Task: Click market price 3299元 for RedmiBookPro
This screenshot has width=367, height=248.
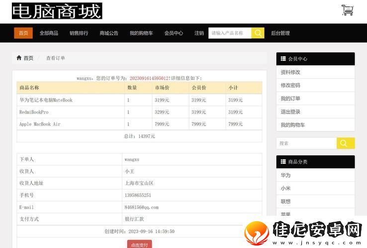Action: click(162, 112)
